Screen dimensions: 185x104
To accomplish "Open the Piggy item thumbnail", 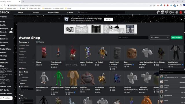I will [43, 53].
